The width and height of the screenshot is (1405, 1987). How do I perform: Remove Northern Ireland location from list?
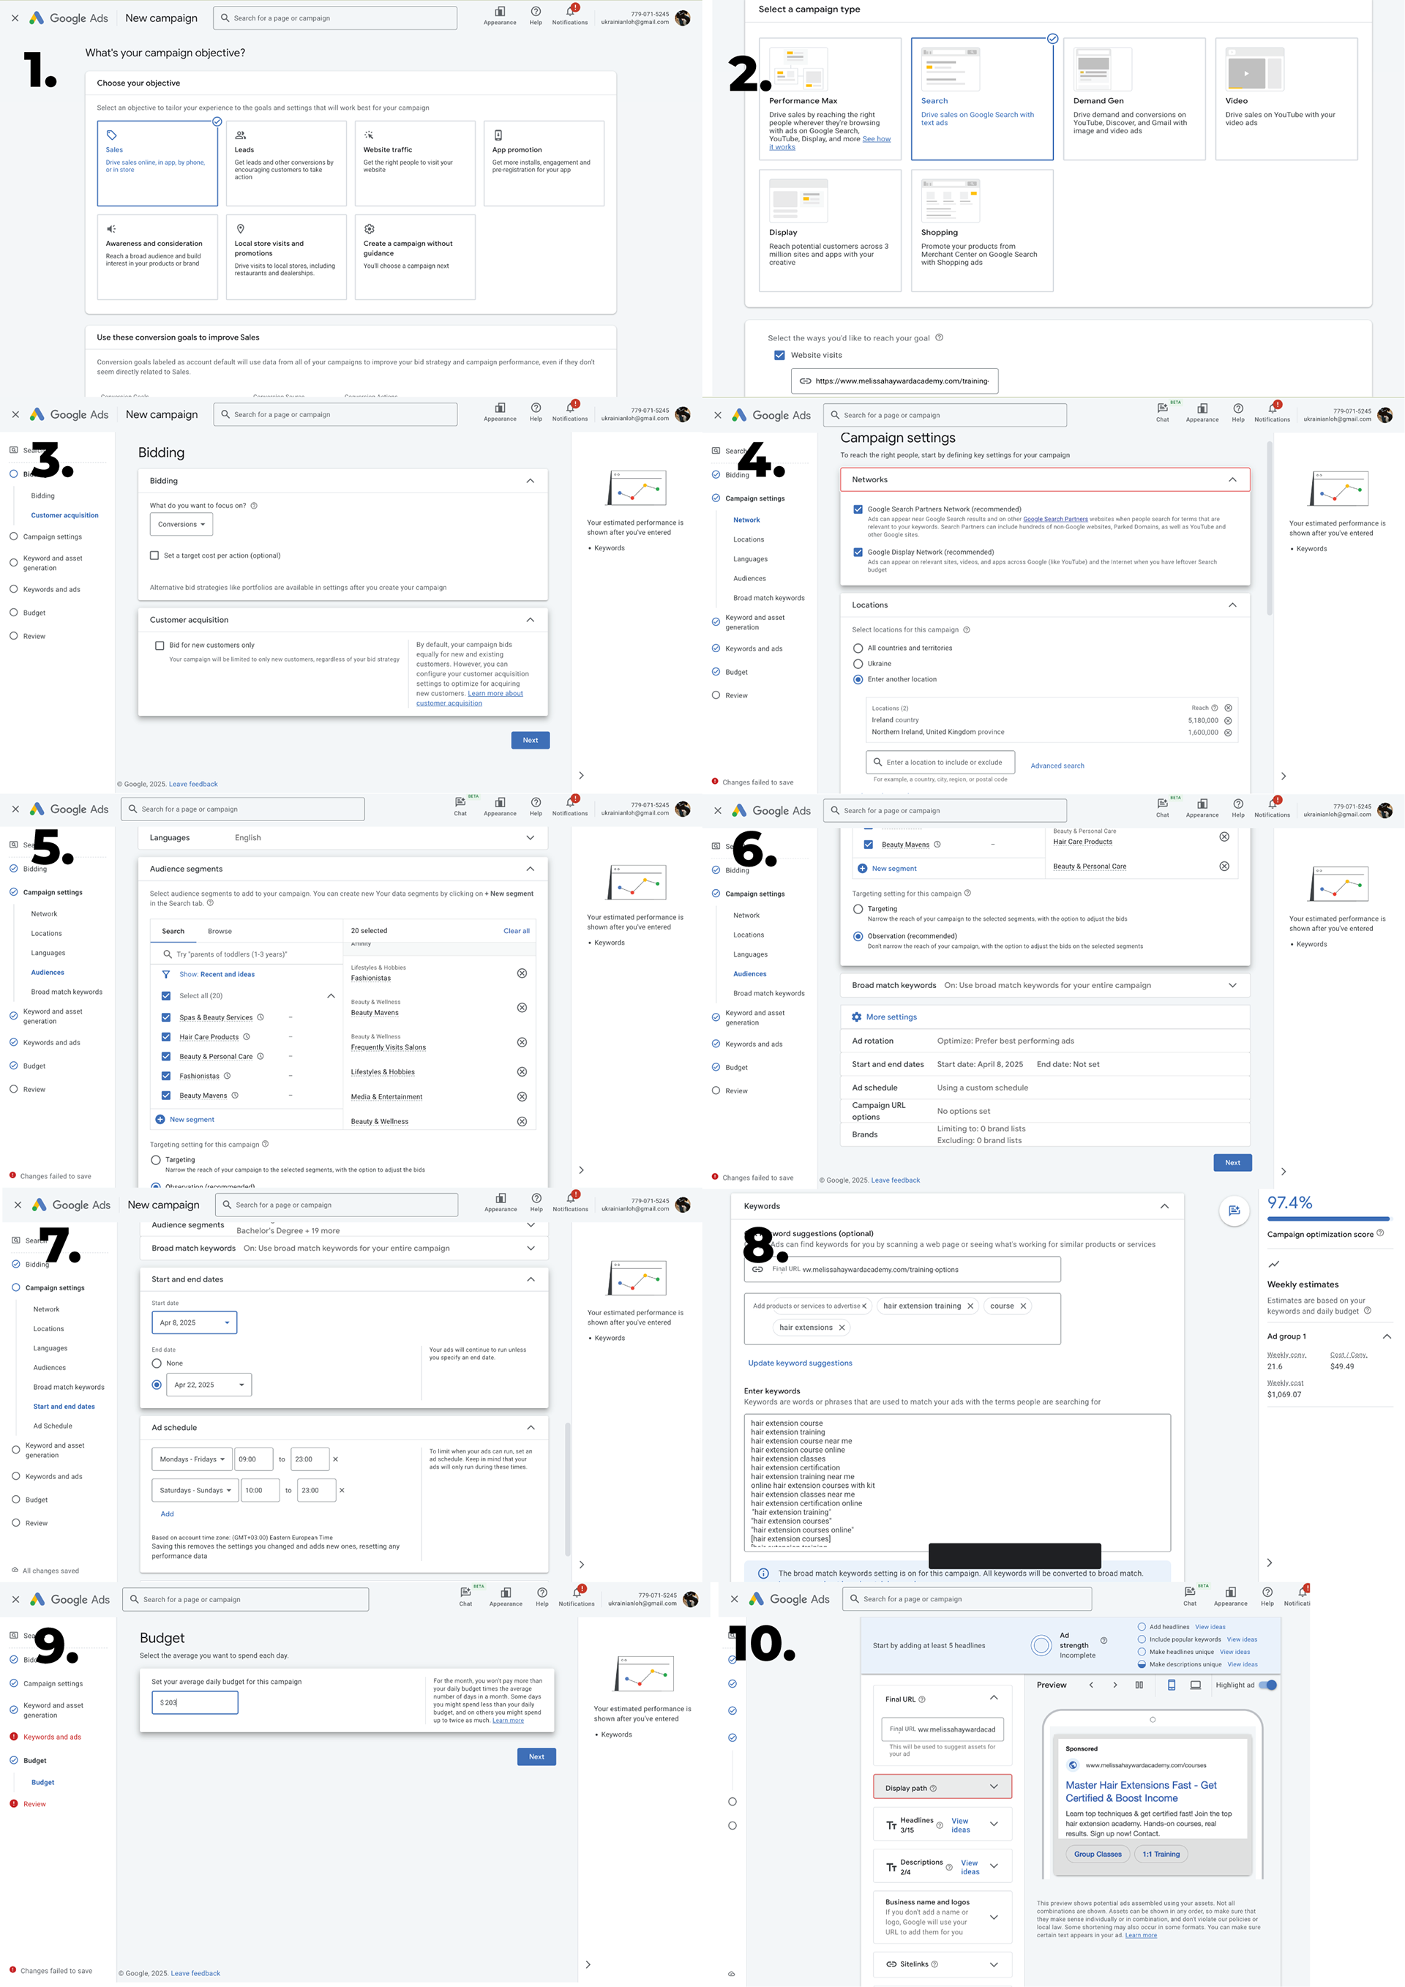pos(1228,732)
